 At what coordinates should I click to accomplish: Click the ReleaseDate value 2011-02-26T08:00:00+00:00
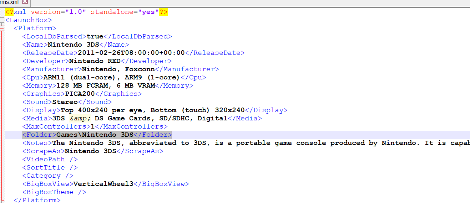[131, 53]
